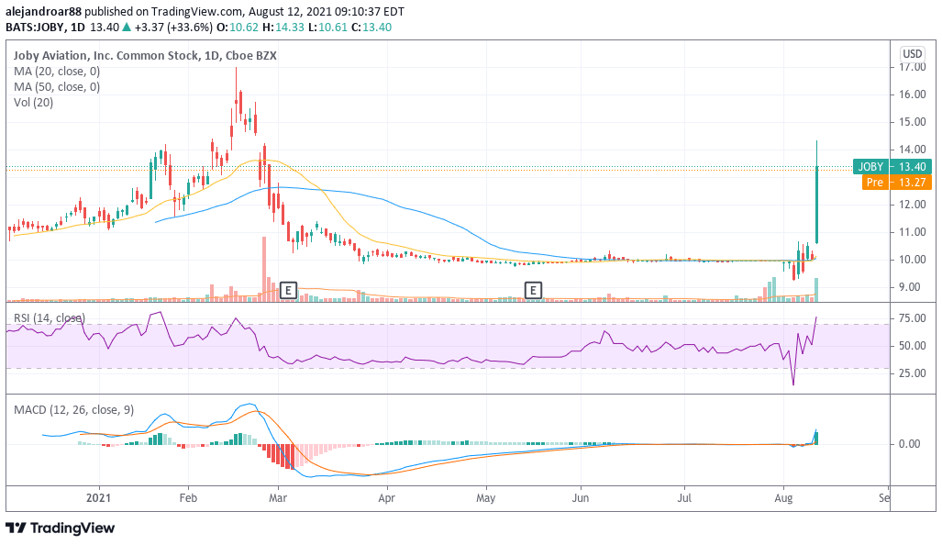Click the Jun label on the time axis
942x545 pixels.
pos(581,498)
